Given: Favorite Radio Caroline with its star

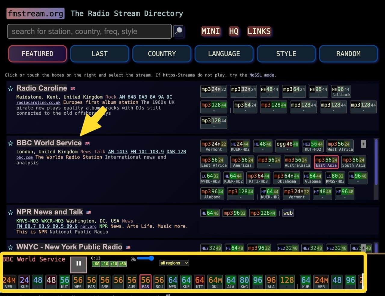Looking at the screenshot, I should [x=11, y=89].
